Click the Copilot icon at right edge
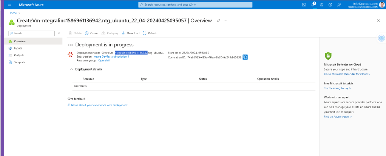 (x=381, y=38)
